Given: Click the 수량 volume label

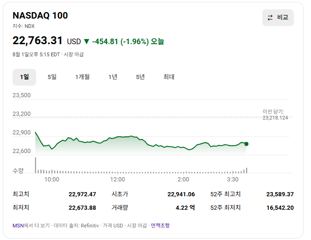Looking at the screenshot, I should coord(18,170).
